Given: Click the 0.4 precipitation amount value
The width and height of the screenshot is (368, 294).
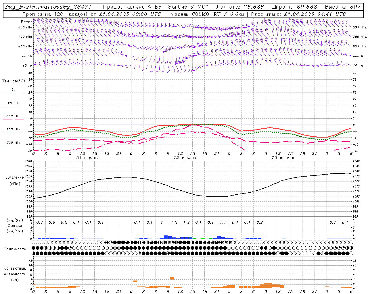Looking at the screenshot, I should 39,223.
